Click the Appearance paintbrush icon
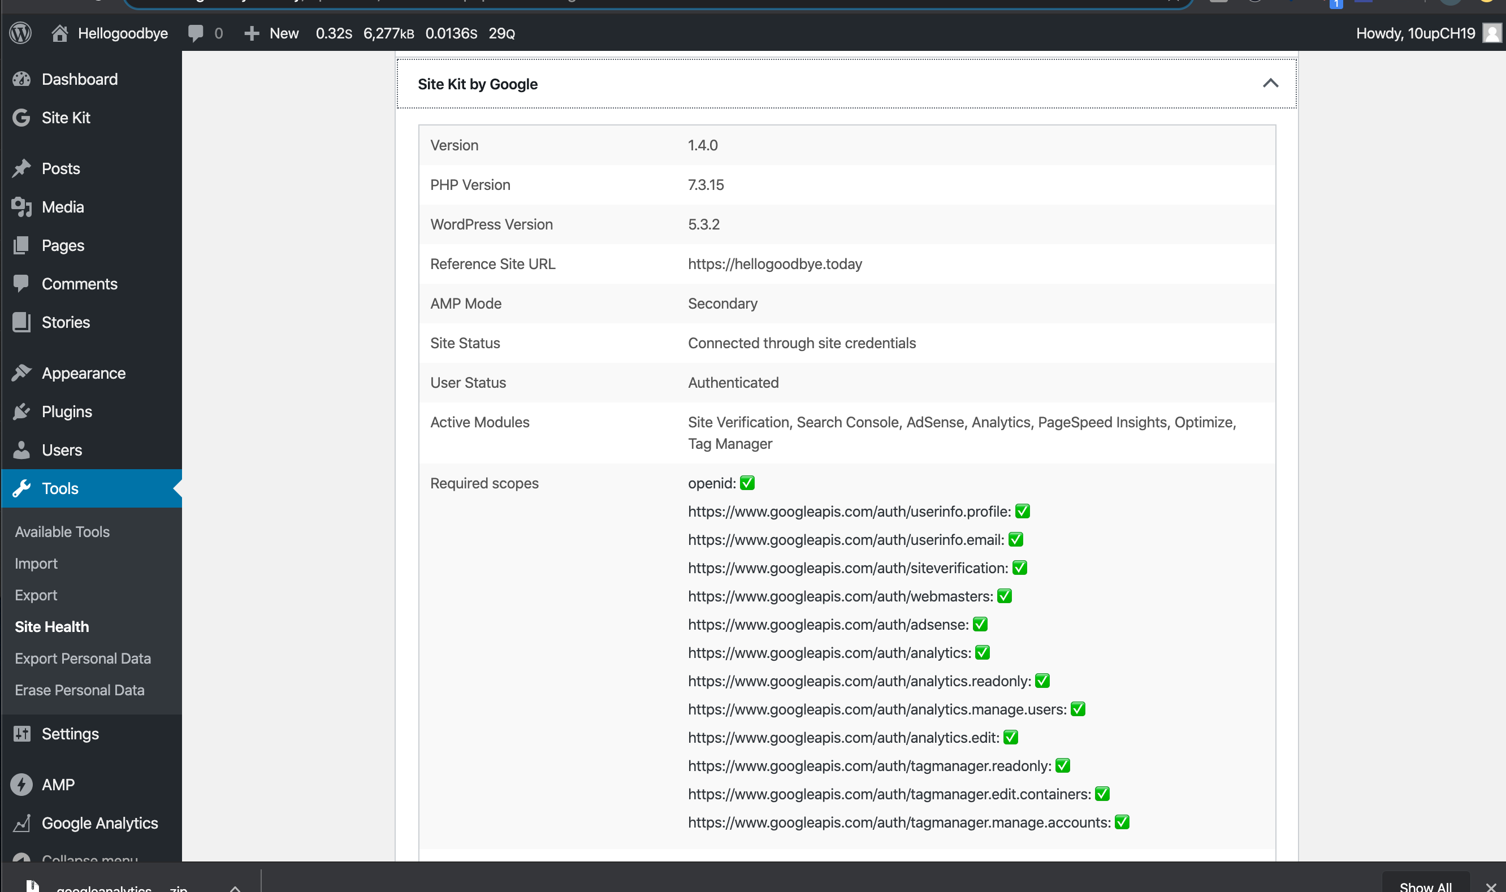The width and height of the screenshot is (1506, 892). 21,373
